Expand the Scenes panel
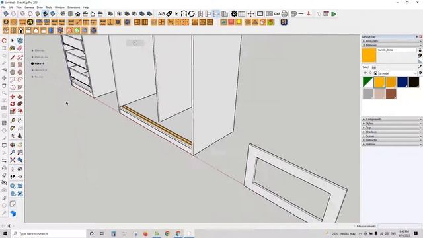This screenshot has width=423, height=238. (x=391, y=136)
